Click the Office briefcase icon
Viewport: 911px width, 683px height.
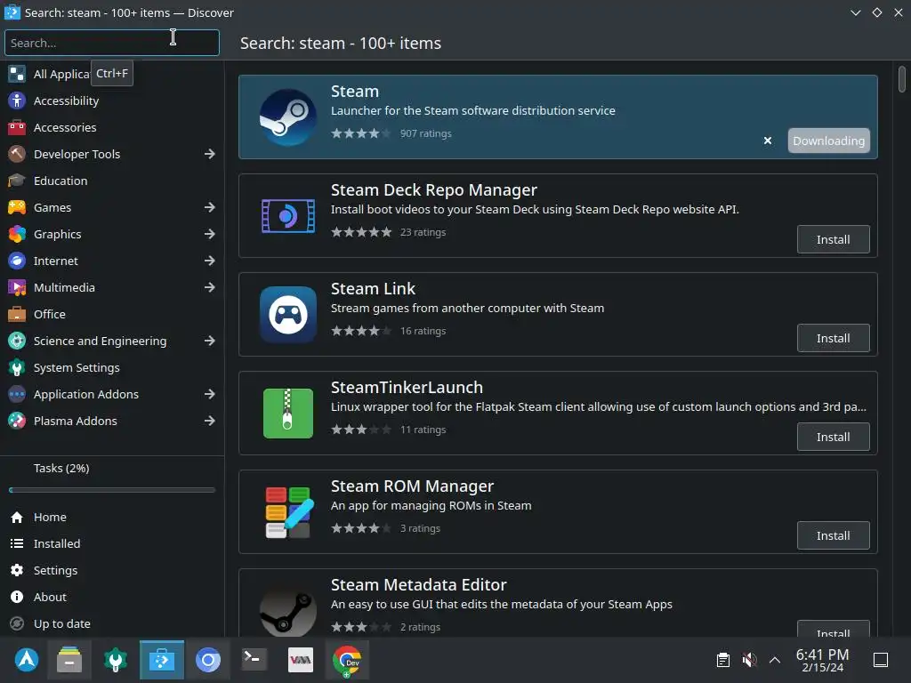[17, 314]
